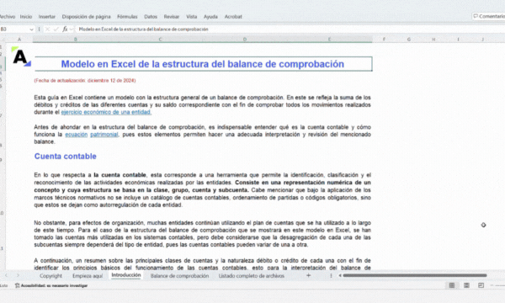Open the Insertar ribbon tab

tap(47, 17)
